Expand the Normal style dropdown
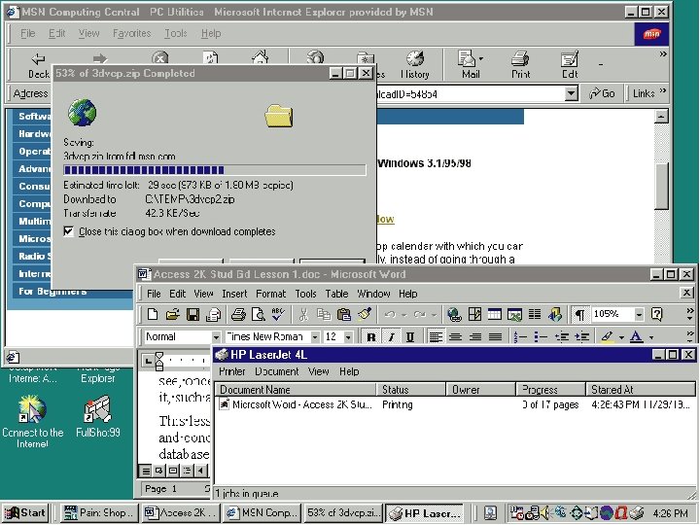The width and height of the screenshot is (700, 525). tap(216, 336)
